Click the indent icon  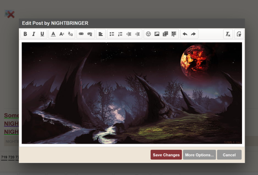pyautogui.click(x=138, y=34)
